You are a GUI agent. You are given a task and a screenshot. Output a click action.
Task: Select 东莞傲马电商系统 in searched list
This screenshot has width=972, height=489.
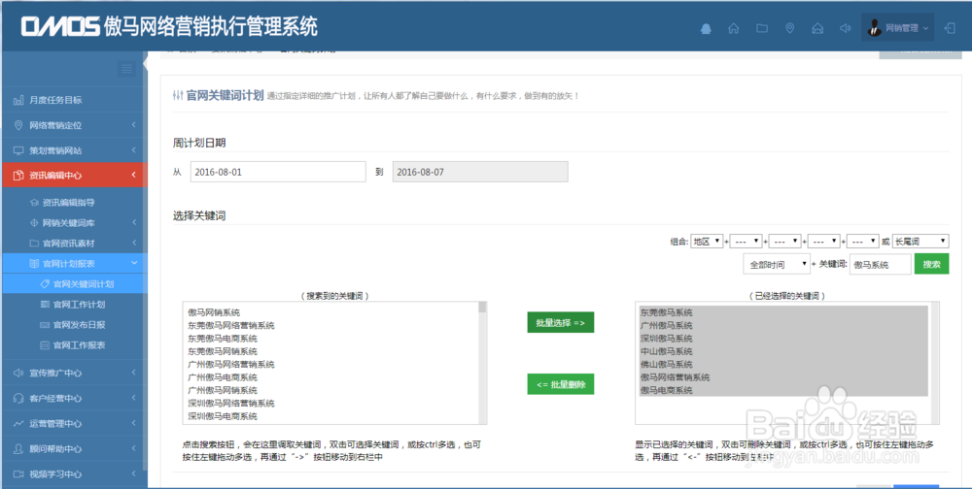pos(223,339)
